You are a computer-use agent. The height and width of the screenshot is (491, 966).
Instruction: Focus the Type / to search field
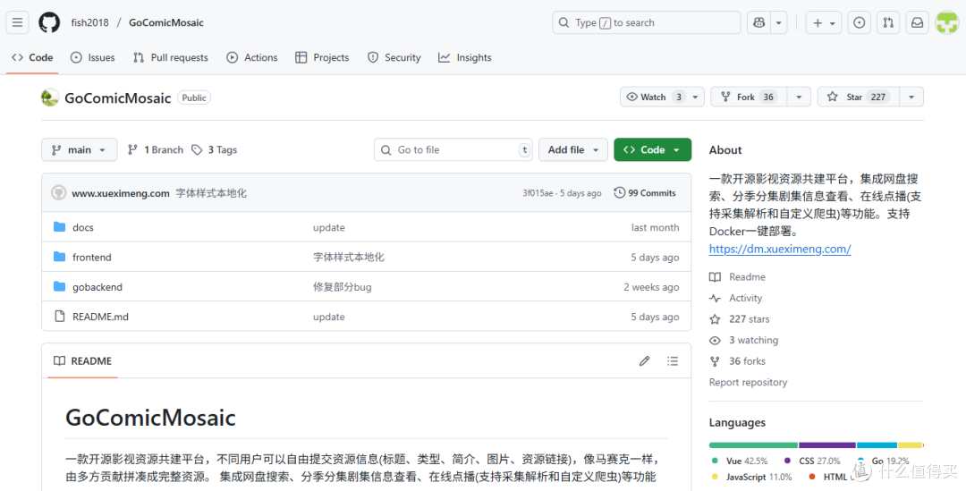coord(647,22)
